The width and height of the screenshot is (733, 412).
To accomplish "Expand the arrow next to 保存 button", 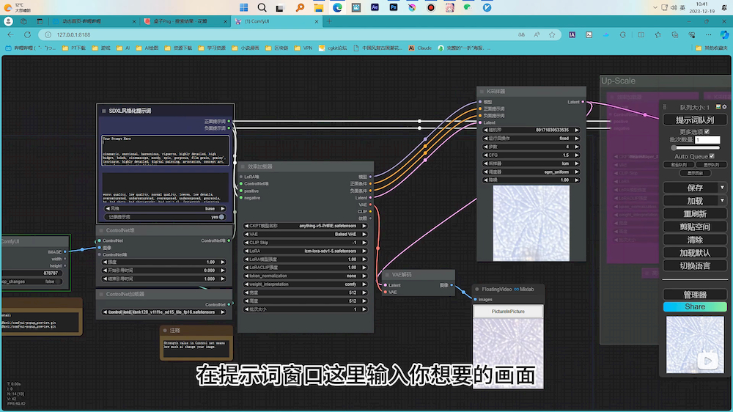I will click(722, 188).
